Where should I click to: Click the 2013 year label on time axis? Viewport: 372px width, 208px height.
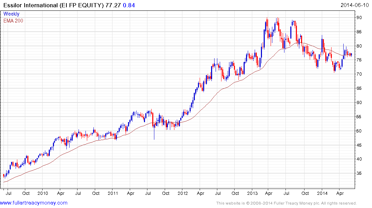pyautogui.click(x=252, y=193)
